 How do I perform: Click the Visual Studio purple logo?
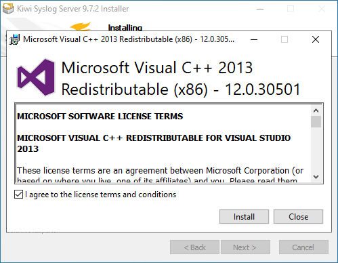click(36, 77)
